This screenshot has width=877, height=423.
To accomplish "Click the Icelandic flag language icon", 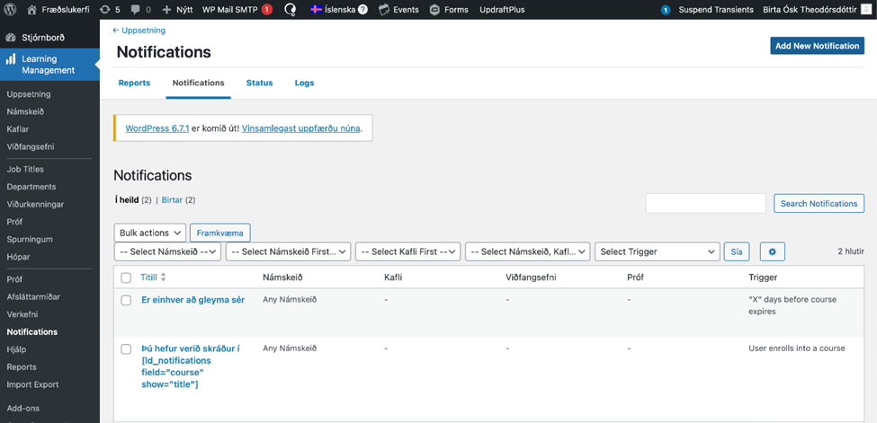I will (x=317, y=10).
